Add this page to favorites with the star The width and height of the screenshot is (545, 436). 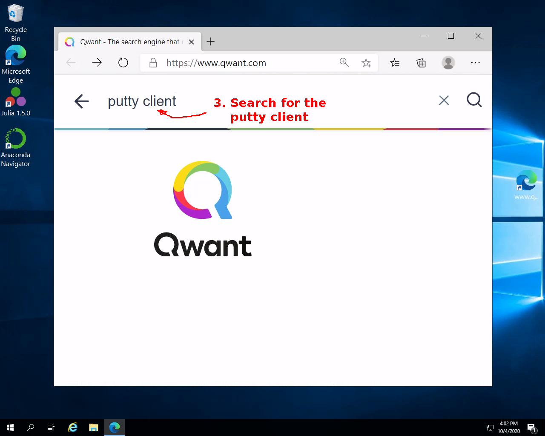click(366, 63)
